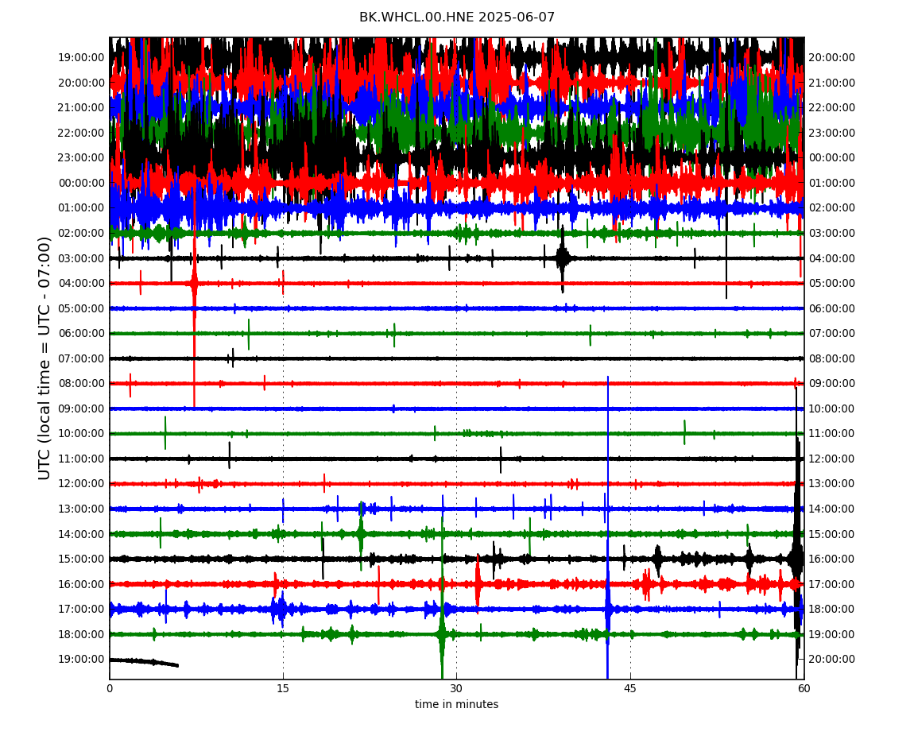Image resolution: width=914 pixels, height=755 pixels.
Task: Click right-axis time label 14:00:00
Action: click(x=832, y=509)
